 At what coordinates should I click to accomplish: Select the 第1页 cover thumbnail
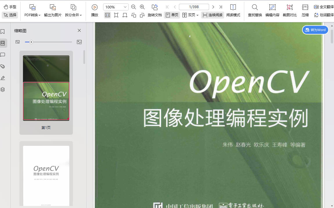46,88
